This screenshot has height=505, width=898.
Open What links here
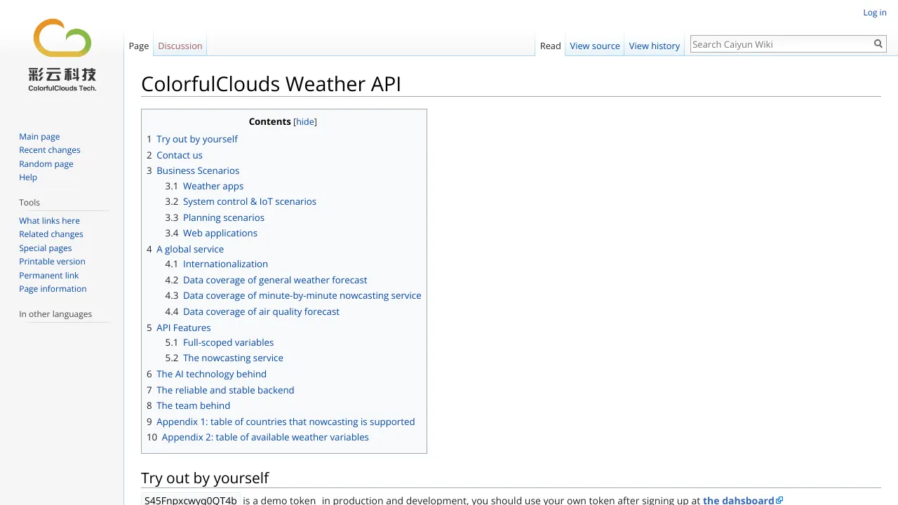(x=49, y=221)
